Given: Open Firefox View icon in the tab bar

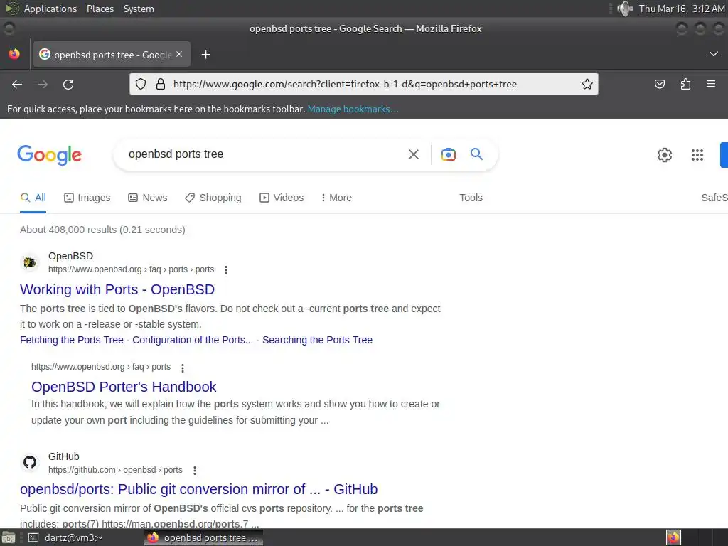Looking at the screenshot, I should [14, 54].
